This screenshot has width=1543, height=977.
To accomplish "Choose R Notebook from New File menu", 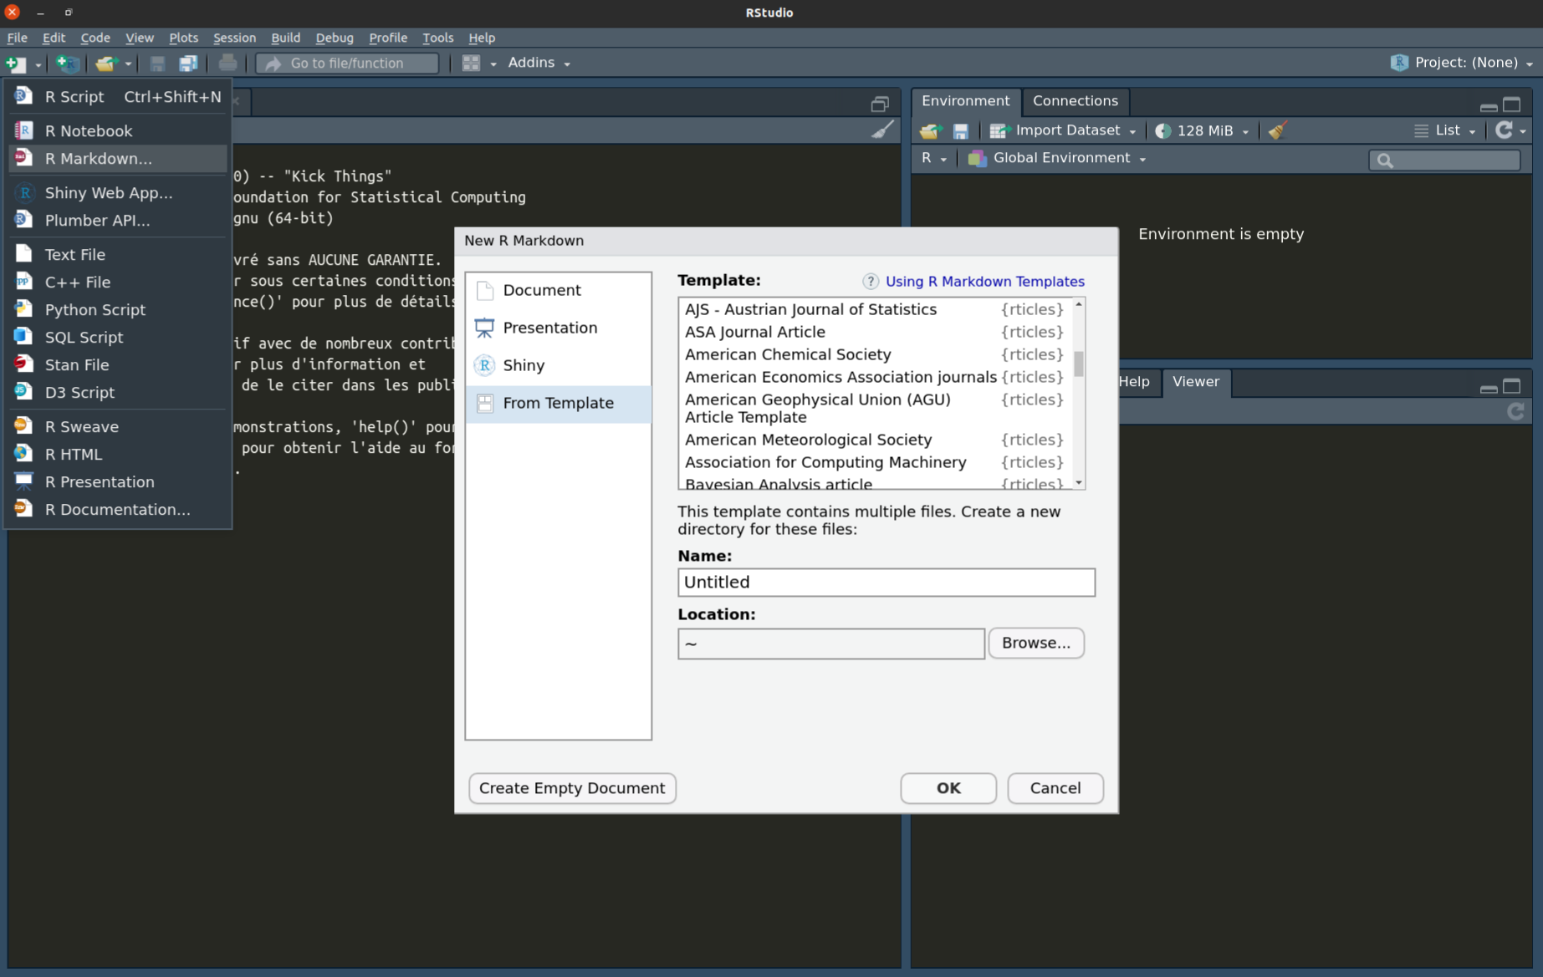I will coord(118,130).
